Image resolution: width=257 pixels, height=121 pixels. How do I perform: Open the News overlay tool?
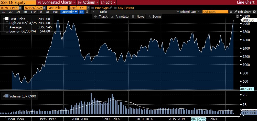coord(138,17)
